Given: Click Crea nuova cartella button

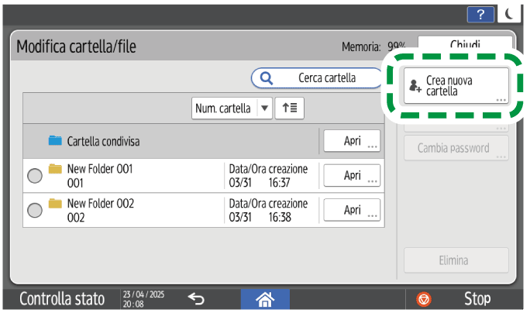Looking at the screenshot, I should (456, 85).
